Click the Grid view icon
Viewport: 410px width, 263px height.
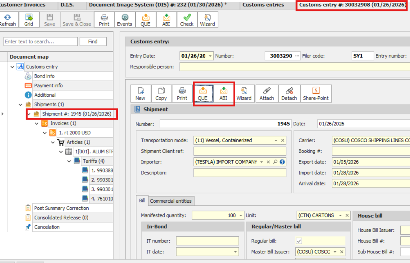(x=29, y=19)
